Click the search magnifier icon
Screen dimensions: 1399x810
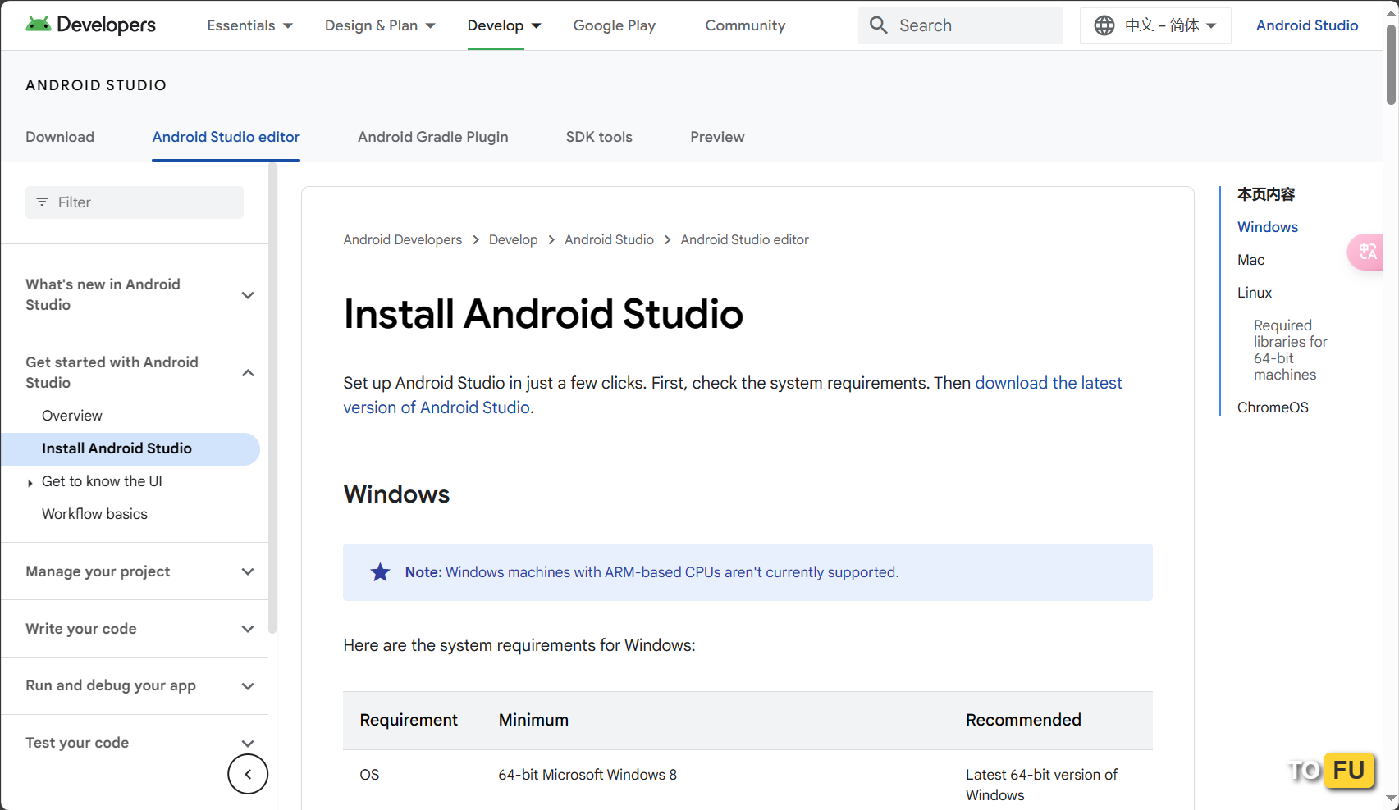[878, 25]
